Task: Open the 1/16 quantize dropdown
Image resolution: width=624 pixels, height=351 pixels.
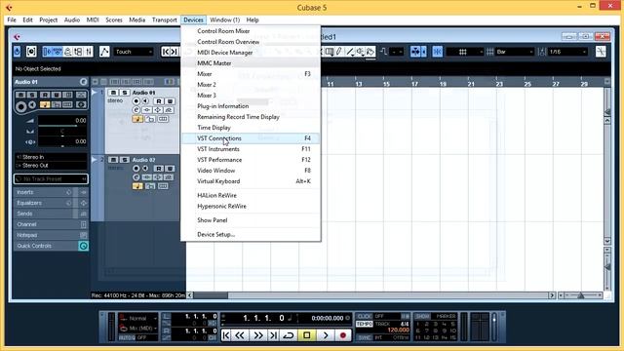Action: tap(567, 52)
